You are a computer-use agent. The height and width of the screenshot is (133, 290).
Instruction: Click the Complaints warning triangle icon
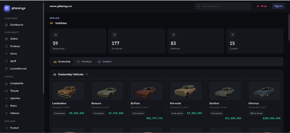[x=6, y=83]
